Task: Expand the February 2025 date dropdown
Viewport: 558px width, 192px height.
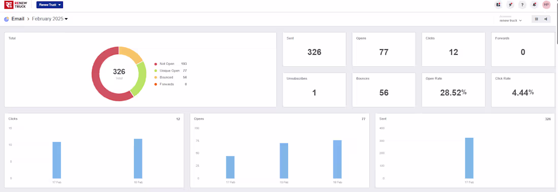Action: point(50,19)
